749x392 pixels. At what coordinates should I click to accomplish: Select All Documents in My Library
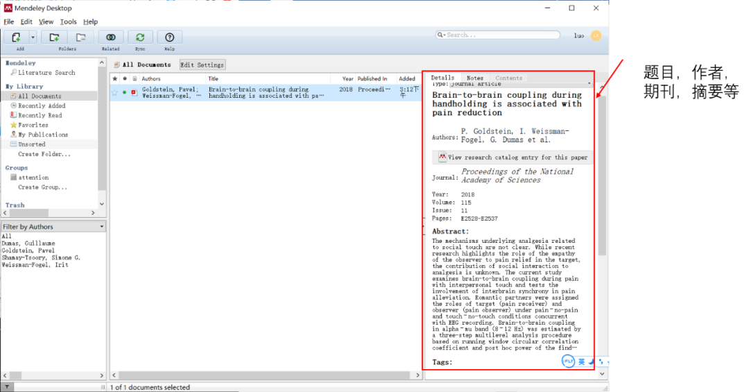pyautogui.click(x=40, y=96)
